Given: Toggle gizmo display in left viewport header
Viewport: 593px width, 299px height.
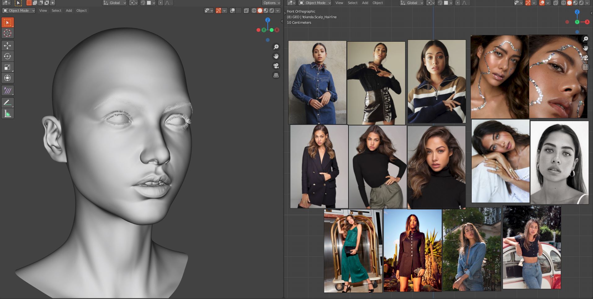Looking at the screenshot, I should [x=219, y=11].
